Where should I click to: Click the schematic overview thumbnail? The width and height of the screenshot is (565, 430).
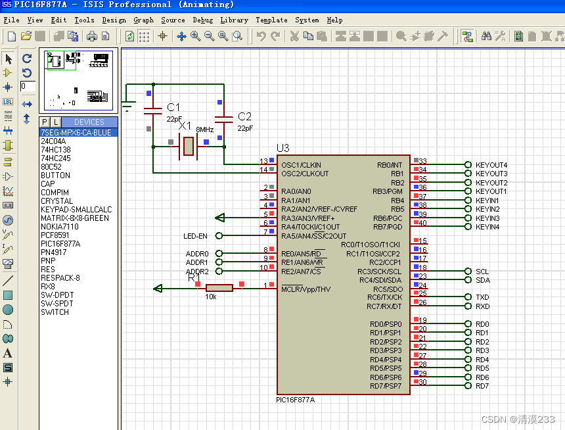click(x=79, y=80)
